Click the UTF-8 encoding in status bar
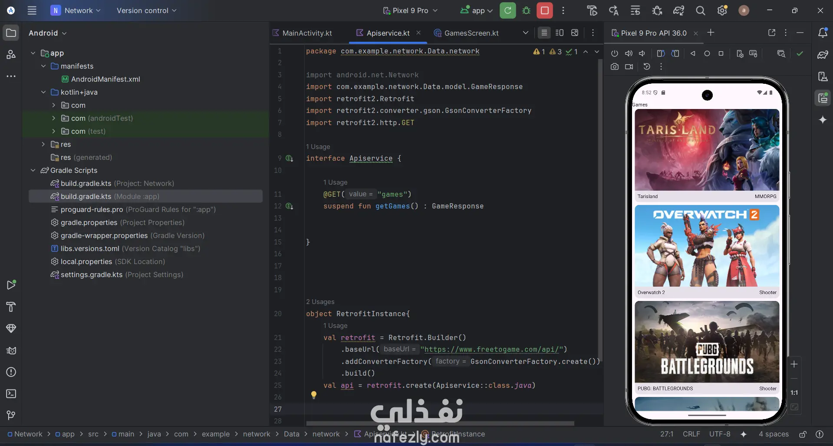The height and width of the screenshot is (446, 833). click(720, 434)
